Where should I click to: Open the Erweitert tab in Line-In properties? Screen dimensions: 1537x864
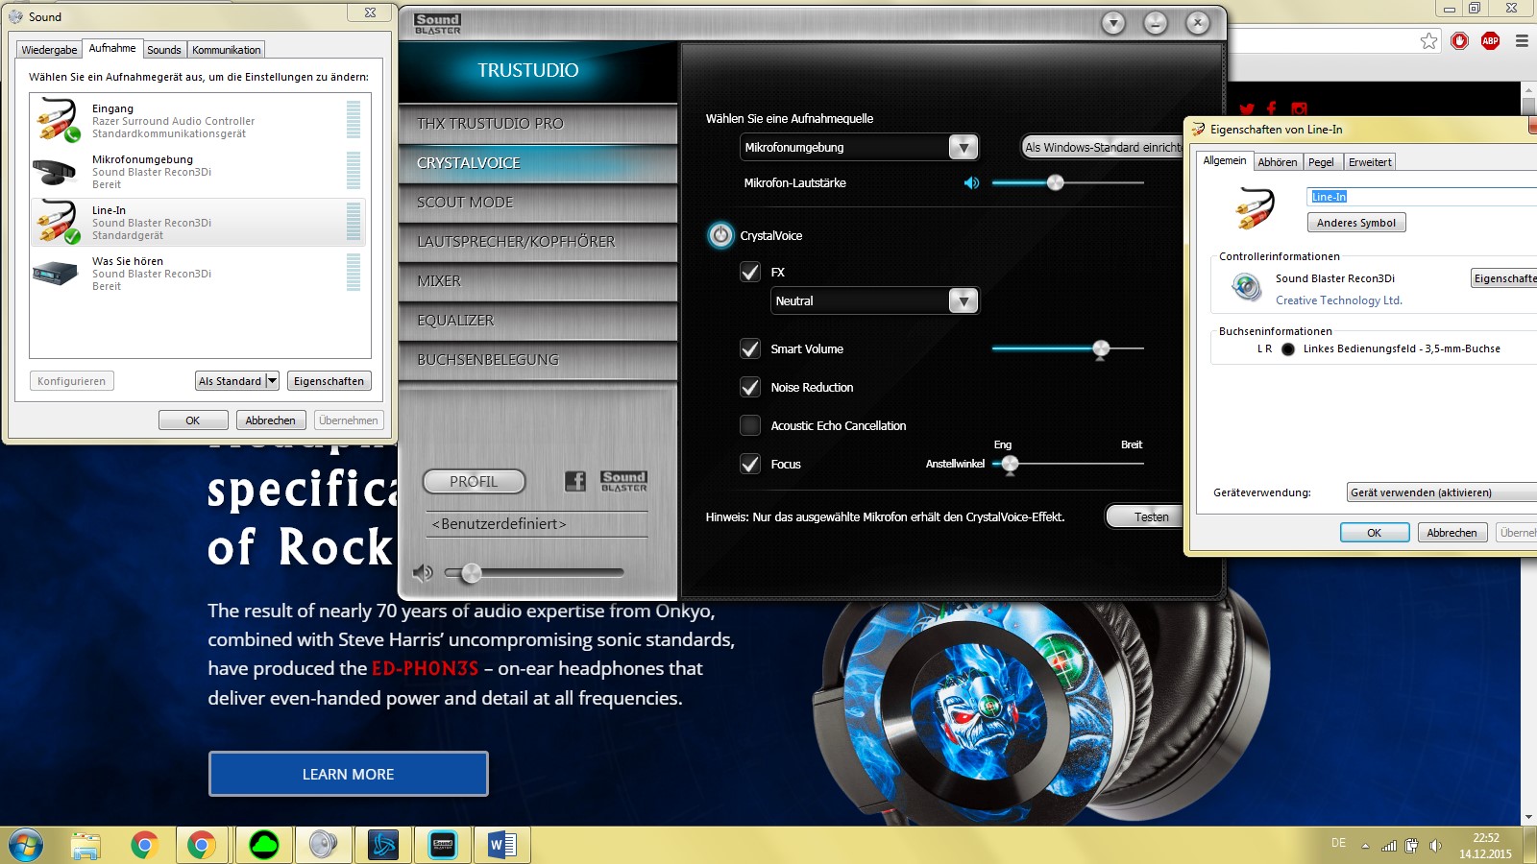click(1370, 162)
